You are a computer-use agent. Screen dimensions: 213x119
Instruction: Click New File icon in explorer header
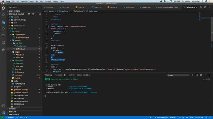click(29, 14)
